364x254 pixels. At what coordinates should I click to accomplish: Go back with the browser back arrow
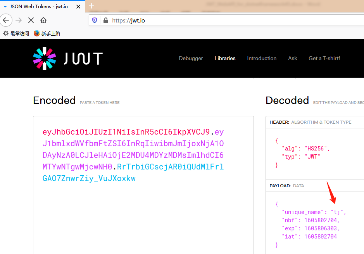tap(6, 21)
